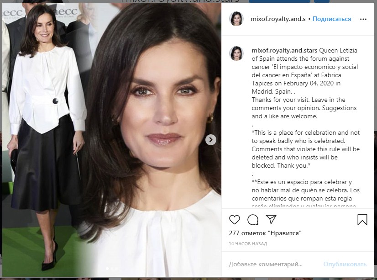Click the Опубликовать button
Screen dimensions: 377x280
point(345,264)
